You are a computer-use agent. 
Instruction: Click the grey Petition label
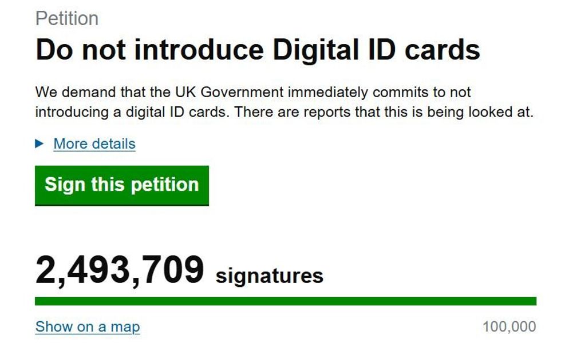pos(67,18)
